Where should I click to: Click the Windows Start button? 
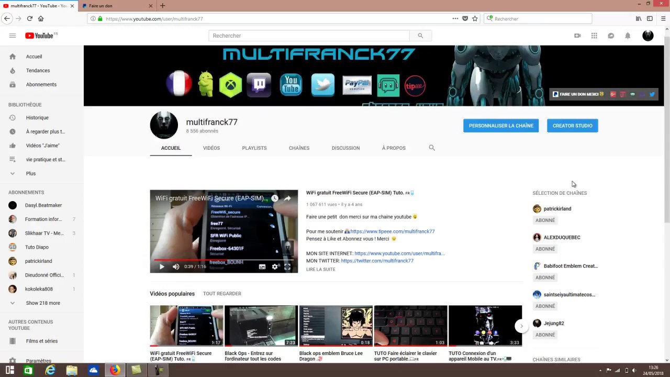point(9,370)
